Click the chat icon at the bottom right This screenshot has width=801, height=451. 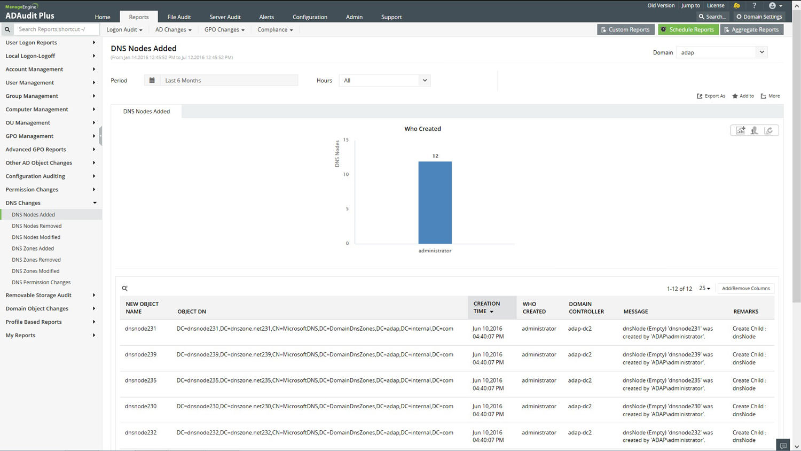(783, 446)
